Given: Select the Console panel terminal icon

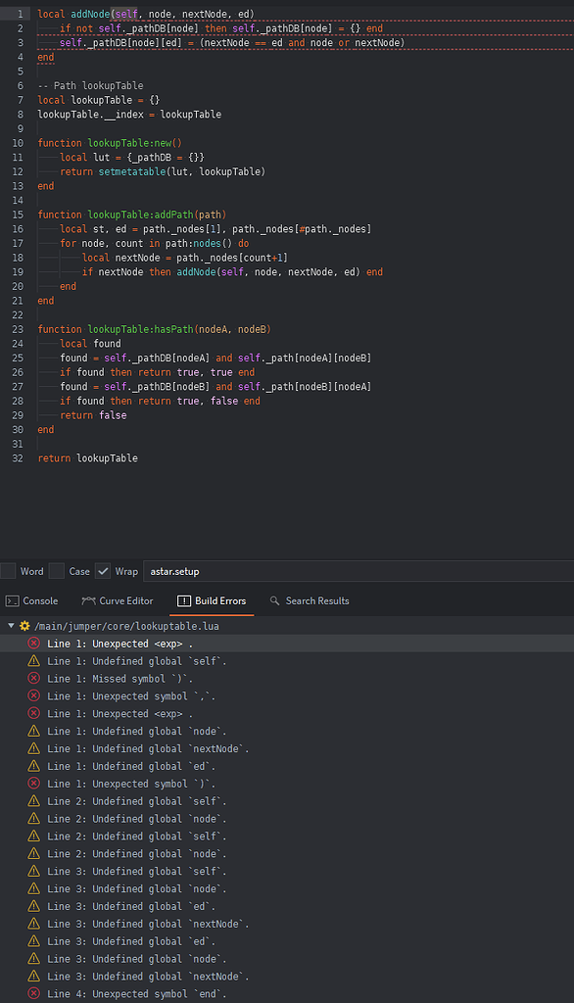Looking at the screenshot, I should point(11,600).
